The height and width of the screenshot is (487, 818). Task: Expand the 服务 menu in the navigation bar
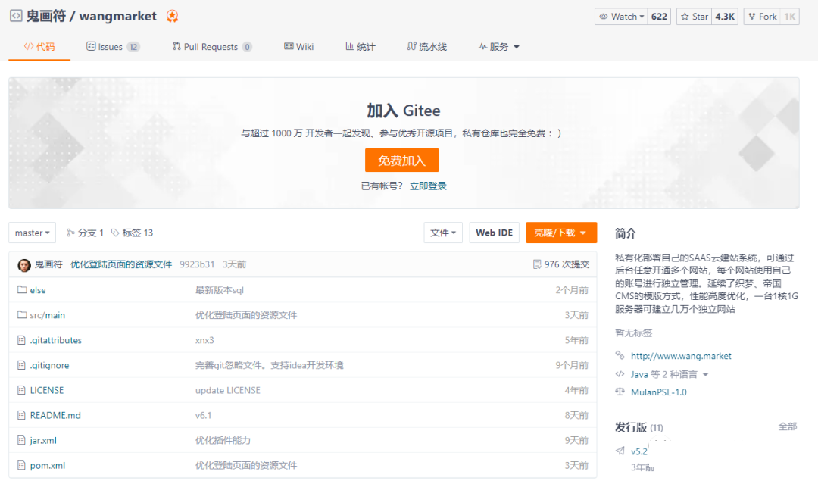(499, 46)
